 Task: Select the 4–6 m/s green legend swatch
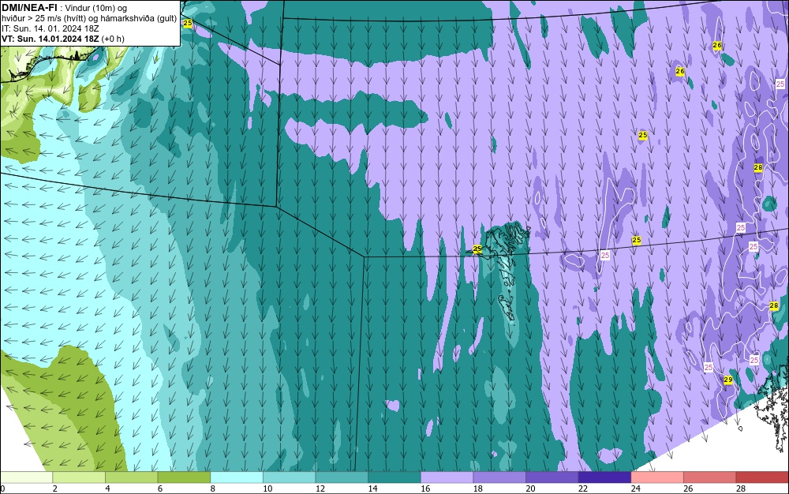131,477
